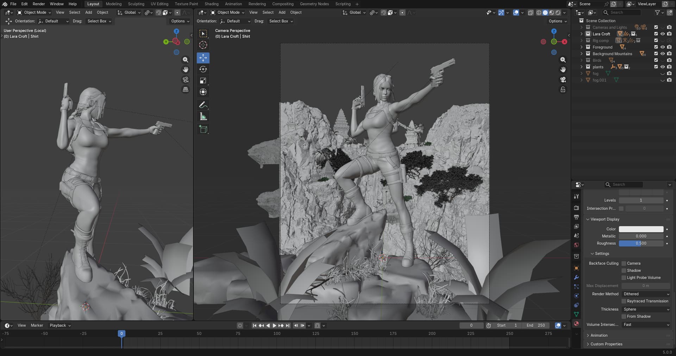Enable Raytraced Transmission checkbox

(x=624, y=301)
